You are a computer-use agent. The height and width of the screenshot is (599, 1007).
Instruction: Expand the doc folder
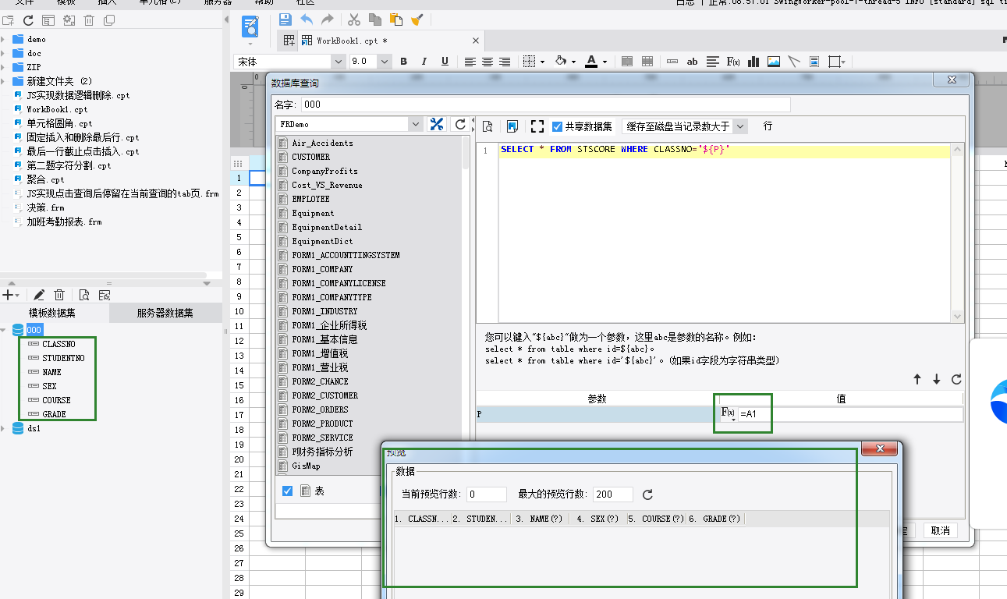pyautogui.click(x=3, y=53)
